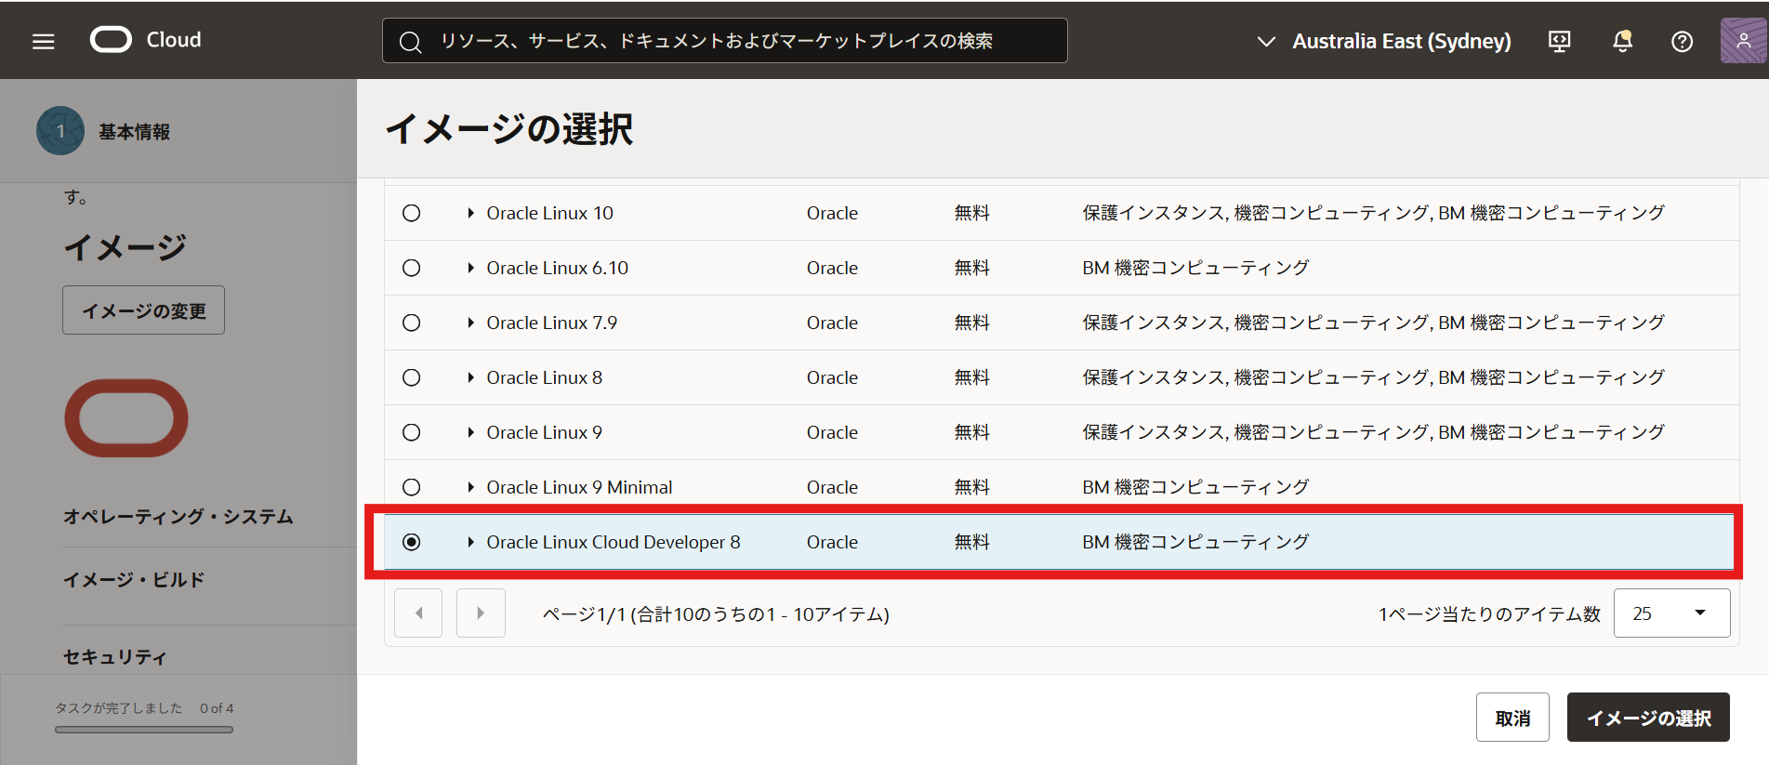Open the hamburger navigation menu

[x=43, y=41]
